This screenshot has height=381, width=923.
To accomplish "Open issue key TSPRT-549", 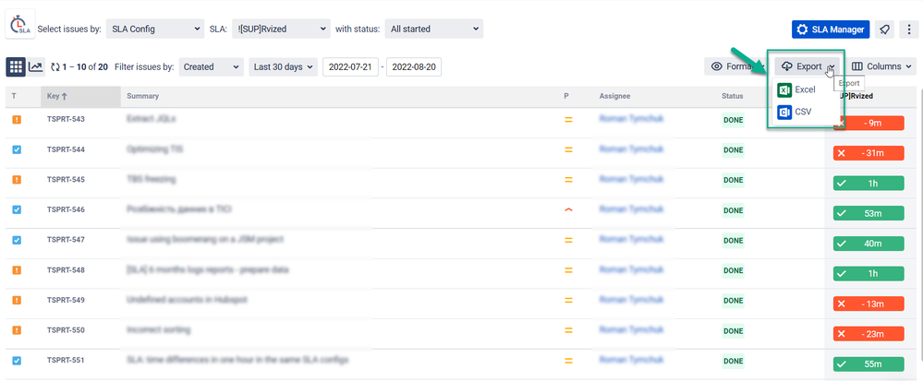I will click(66, 300).
